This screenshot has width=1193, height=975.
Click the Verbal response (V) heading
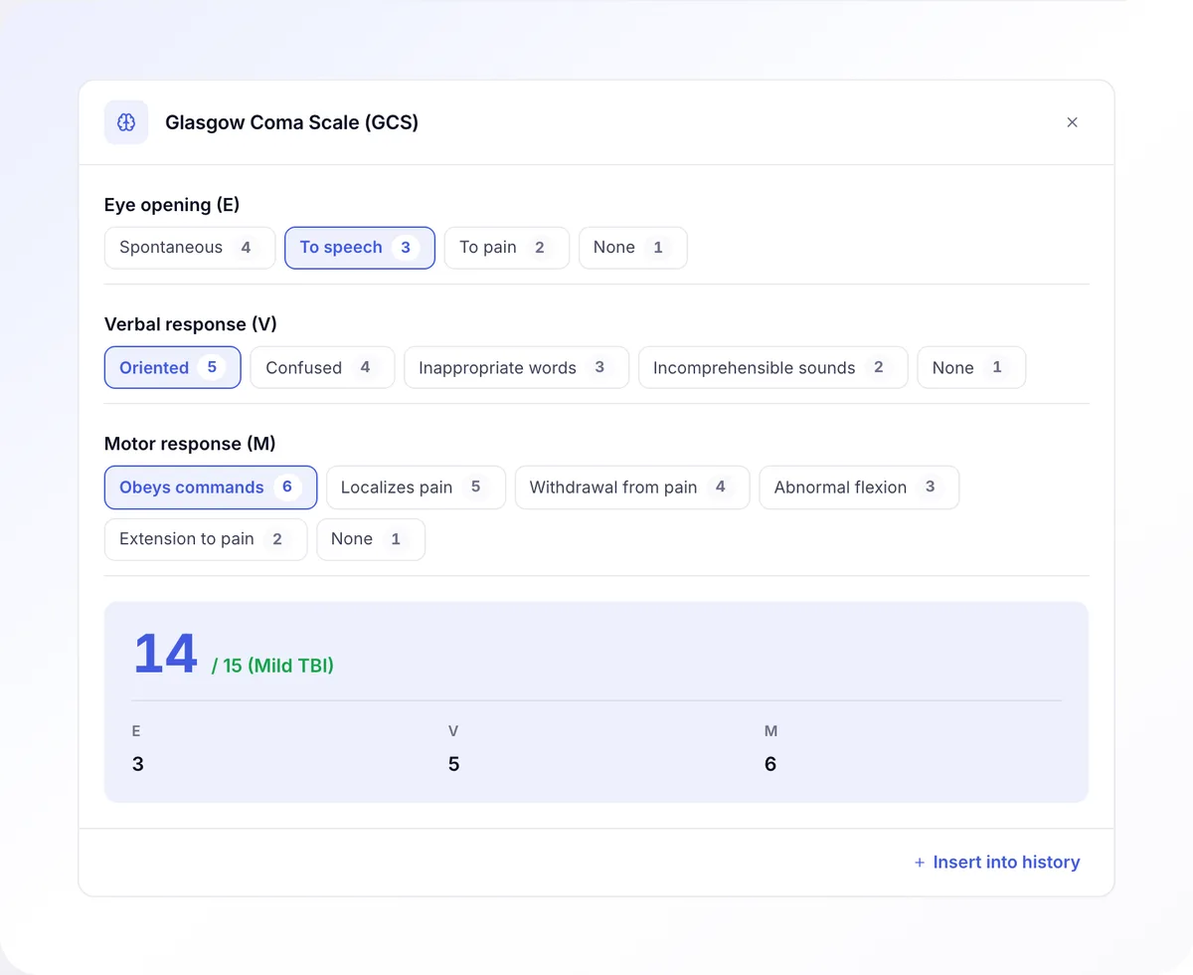[191, 324]
